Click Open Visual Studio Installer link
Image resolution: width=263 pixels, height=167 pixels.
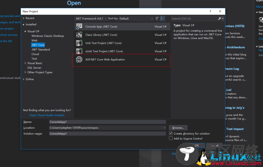pyautogui.click(x=47, y=115)
